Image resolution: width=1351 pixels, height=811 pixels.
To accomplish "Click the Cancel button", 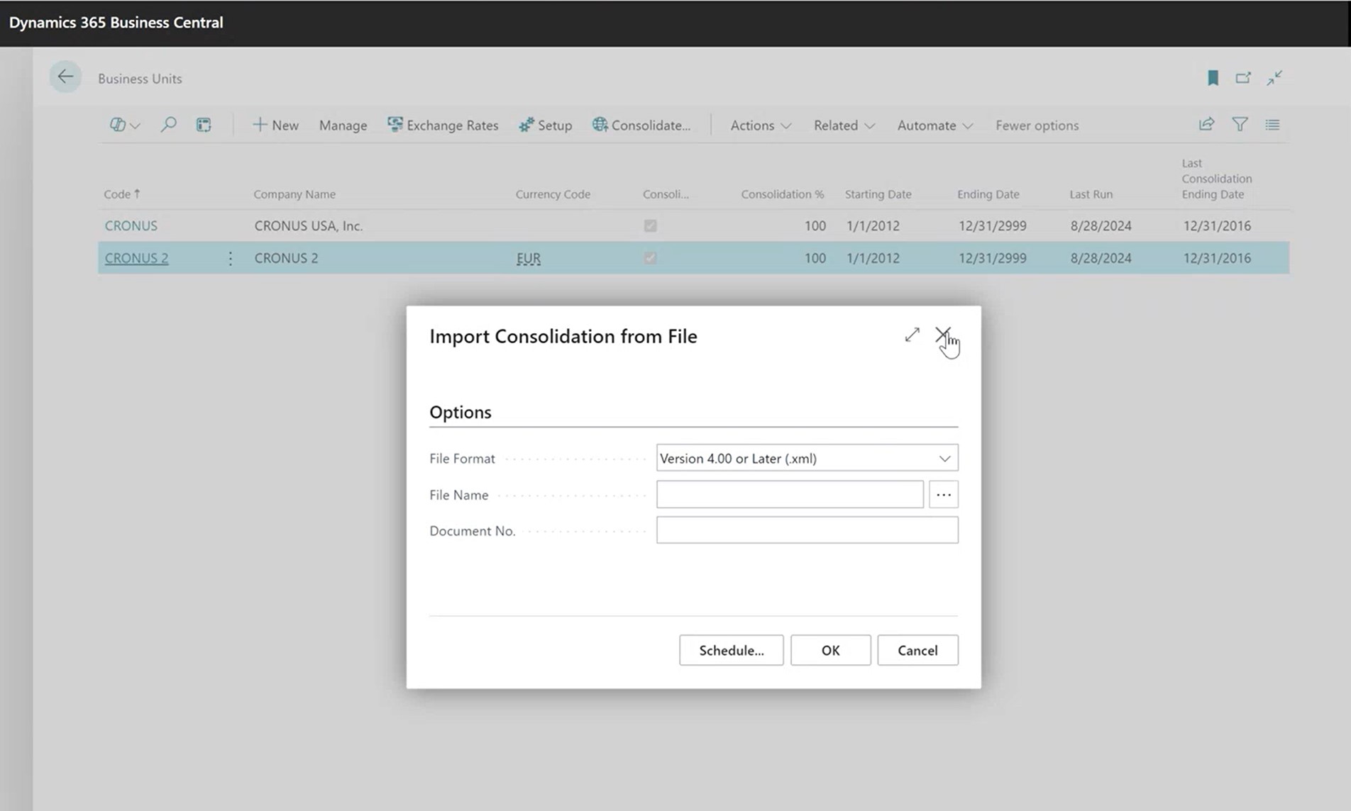I will [917, 650].
